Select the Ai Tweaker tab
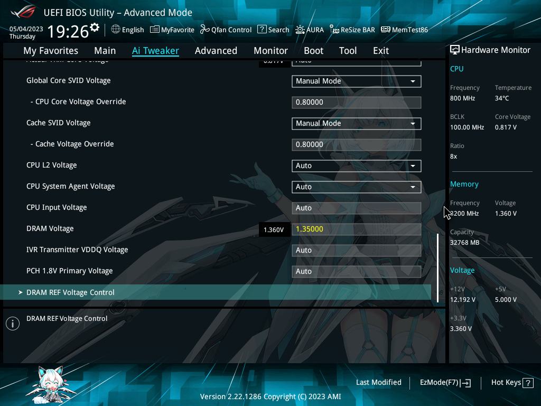The image size is (541, 406). [x=155, y=51]
